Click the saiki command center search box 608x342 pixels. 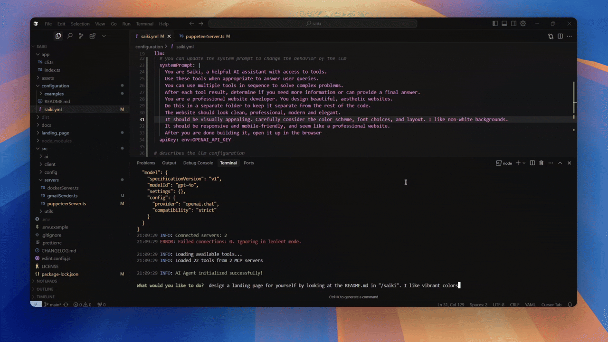click(313, 24)
